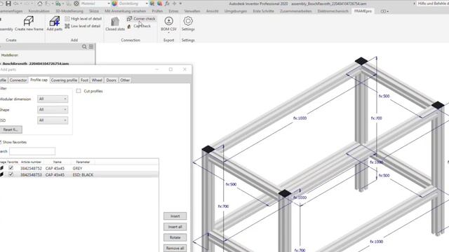This screenshot has width=449, height=252.
Task: Click the Remove all button
Action: pos(175,248)
